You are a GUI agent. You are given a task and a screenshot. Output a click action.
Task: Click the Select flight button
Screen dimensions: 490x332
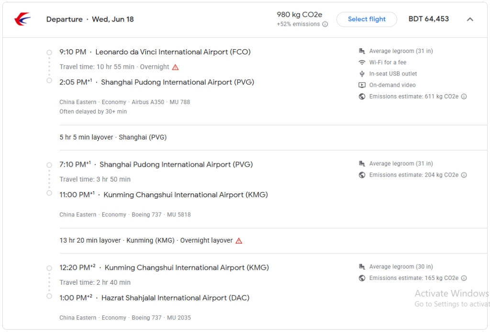click(367, 19)
